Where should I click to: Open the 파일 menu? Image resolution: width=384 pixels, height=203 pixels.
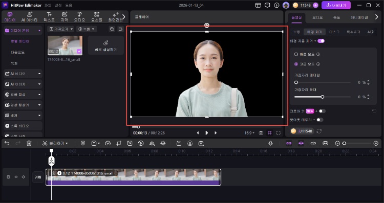(x=48, y=6)
